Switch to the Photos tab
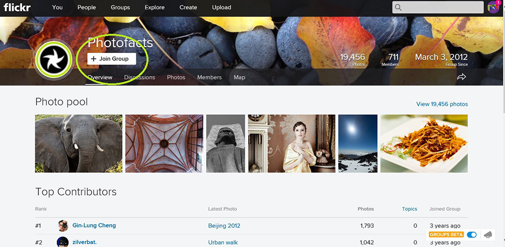The image size is (505, 247). click(x=176, y=78)
